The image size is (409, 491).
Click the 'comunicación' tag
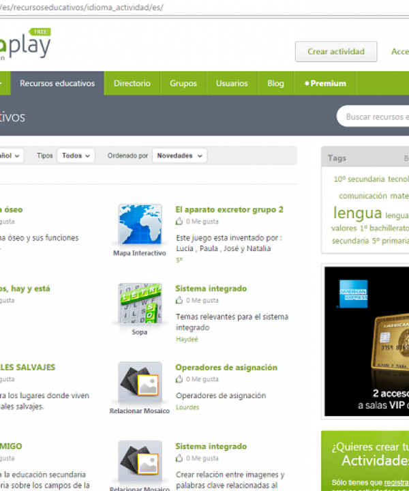[x=363, y=196]
